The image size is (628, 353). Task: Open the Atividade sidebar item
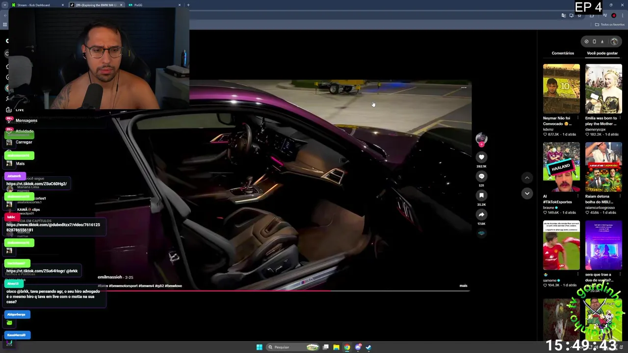(24, 131)
